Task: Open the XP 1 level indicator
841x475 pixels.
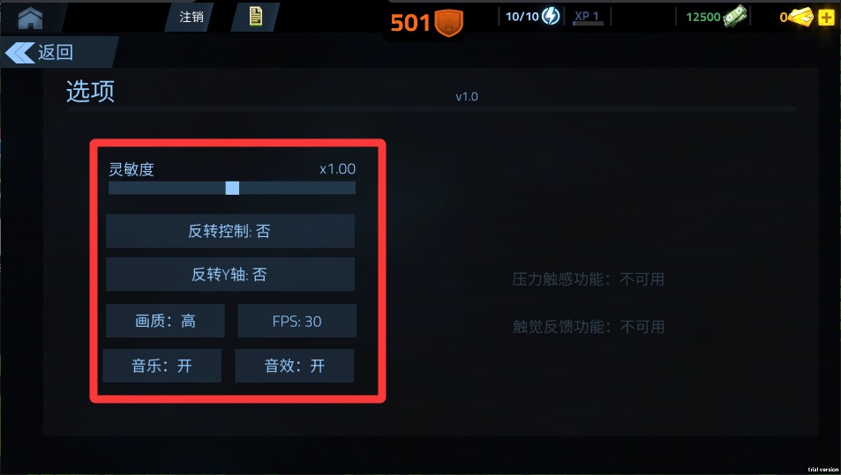Action: (587, 17)
